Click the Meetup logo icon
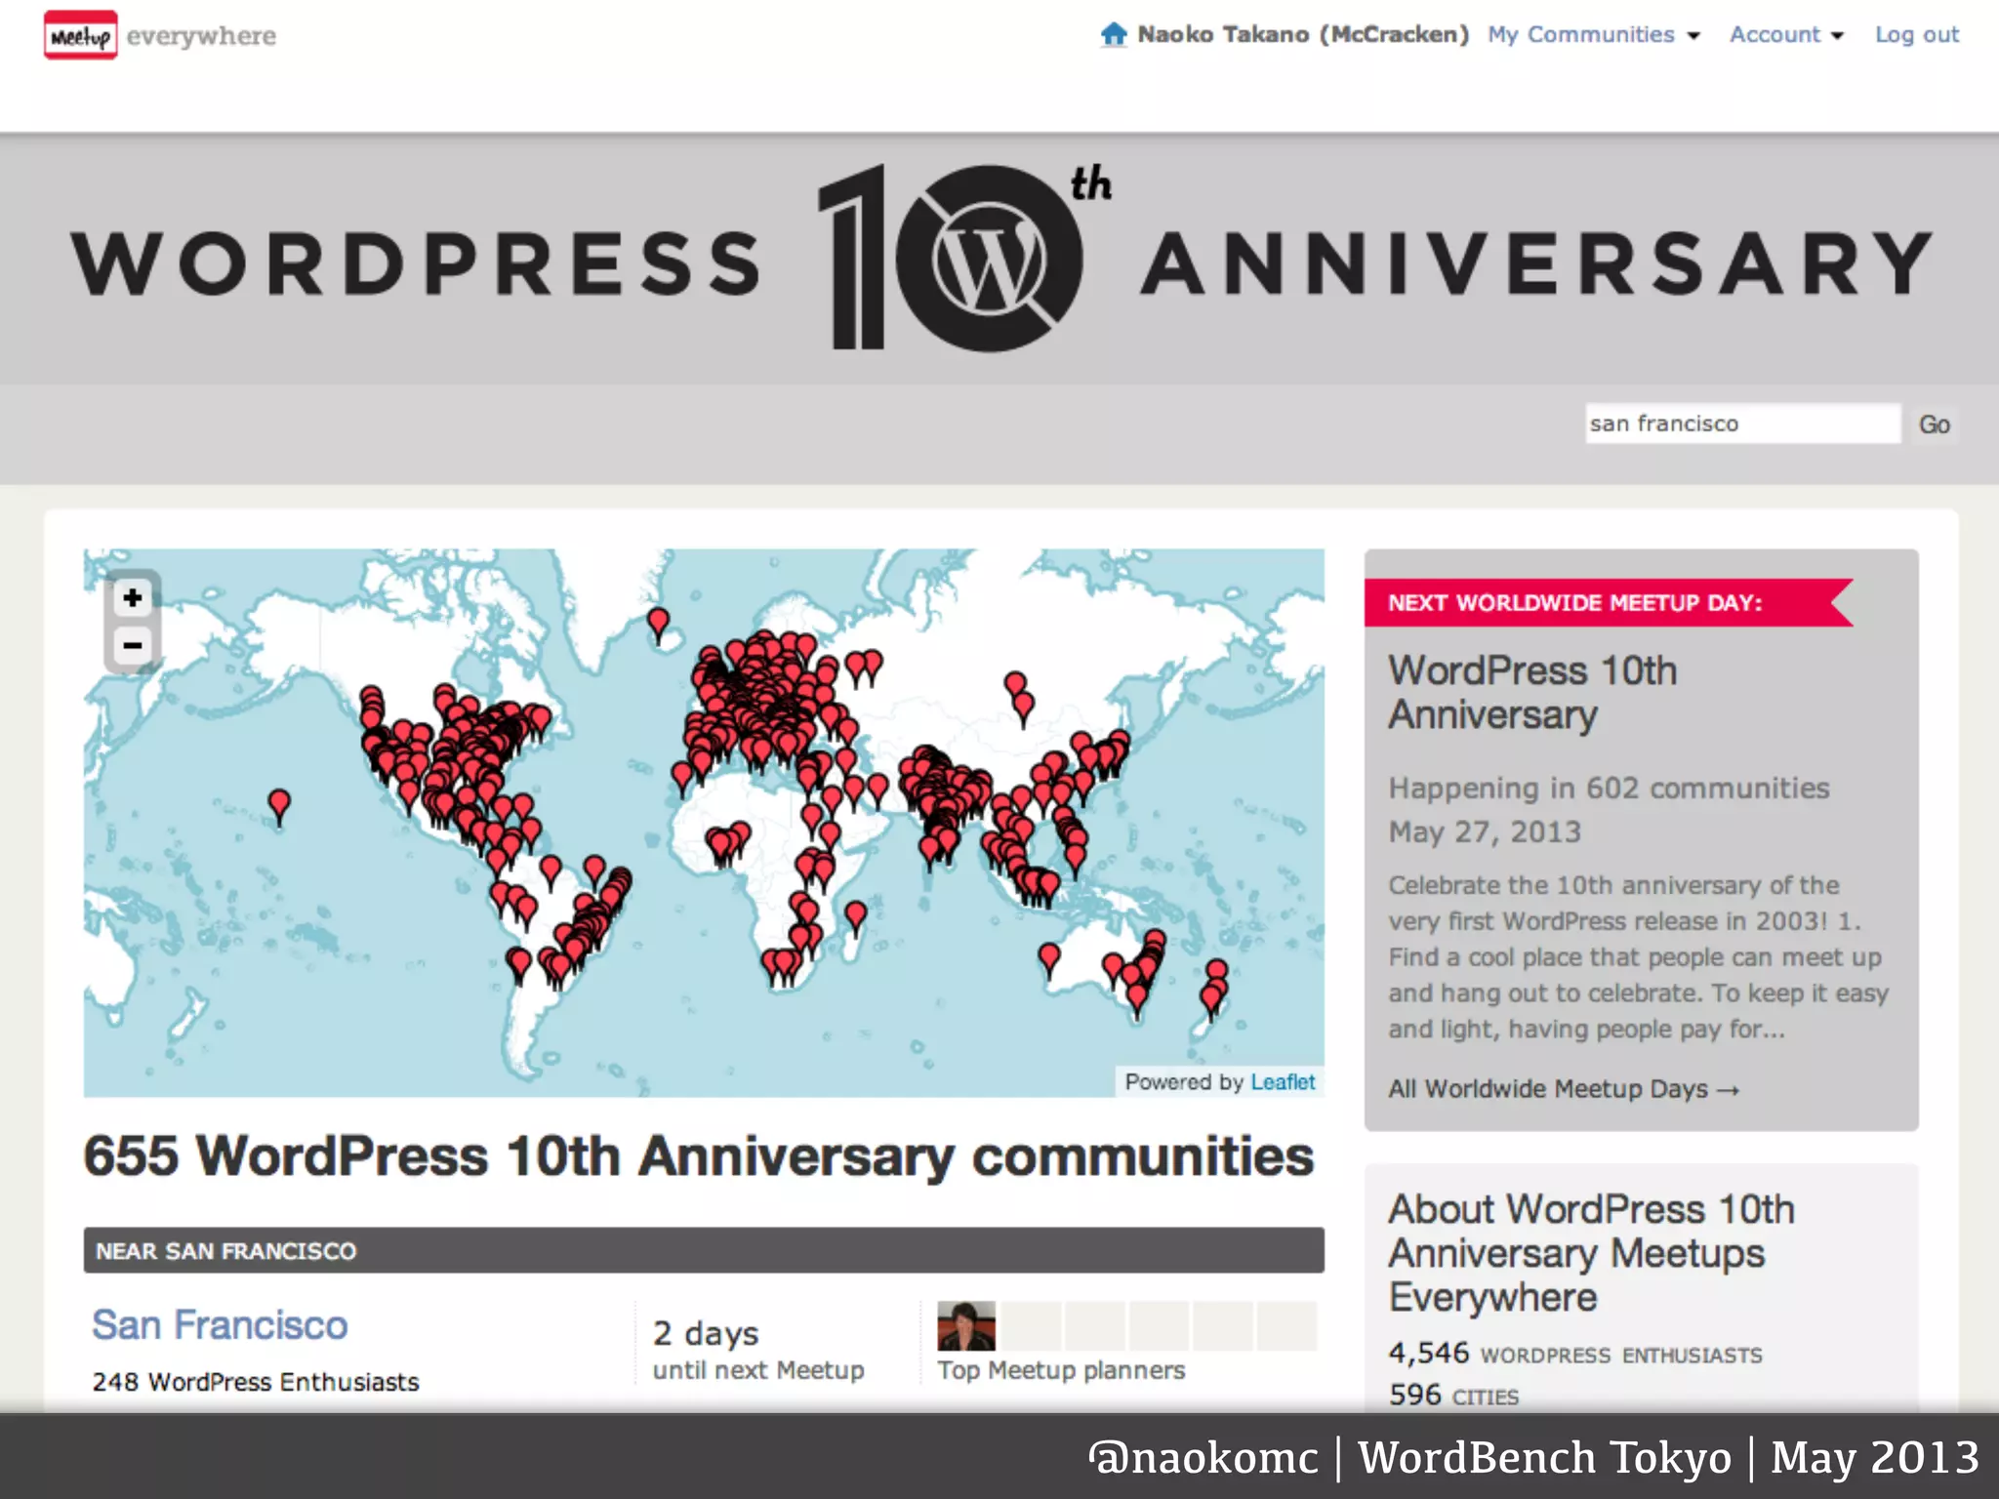The width and height of the screenshot is (1999, 1499). click(x=80, y=35)
